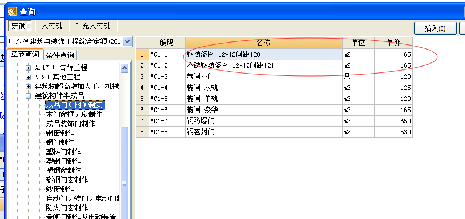Click code cell MC1-5
The height and width of the screenshot is (219, 465).
[167, 99]
